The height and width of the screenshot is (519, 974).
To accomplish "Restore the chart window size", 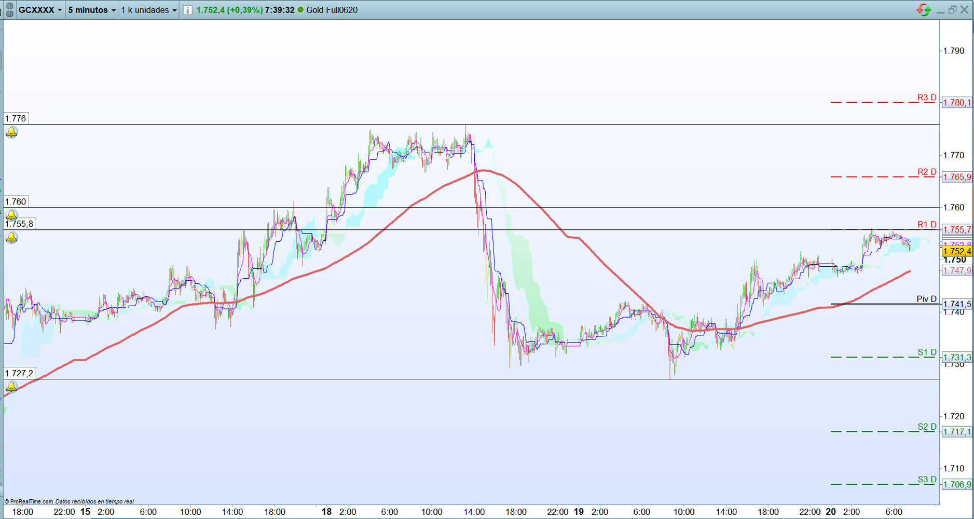I will click(952, 10).
